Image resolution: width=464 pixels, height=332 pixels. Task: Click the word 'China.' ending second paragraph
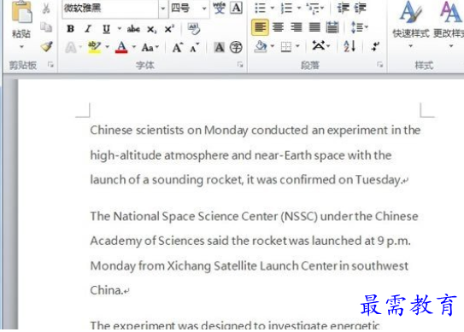pyautogui.click(x=107, y=290)
